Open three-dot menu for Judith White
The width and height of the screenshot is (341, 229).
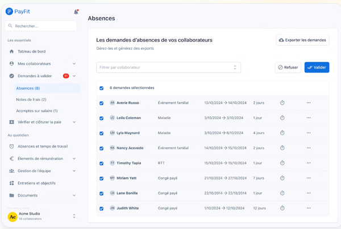tap(309, 208)
